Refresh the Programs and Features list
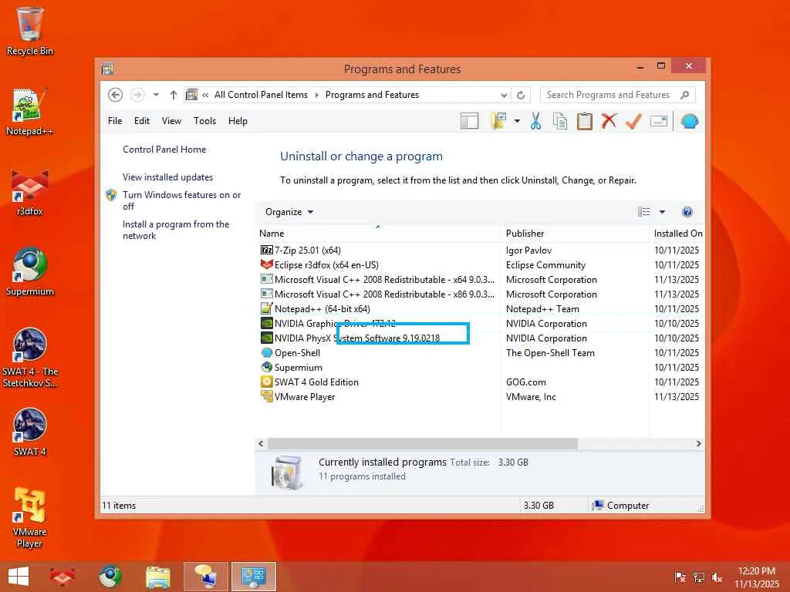 pos(521,95)
